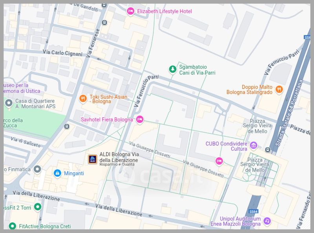Select the Casa di Quartiere A. Montanari pin
Screen dimensions: 314x233
[9, 103]
